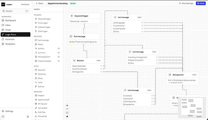This screenshot has width=208, height=120.
Task: Open the Workspace switcher
Action: click(25, 5)
